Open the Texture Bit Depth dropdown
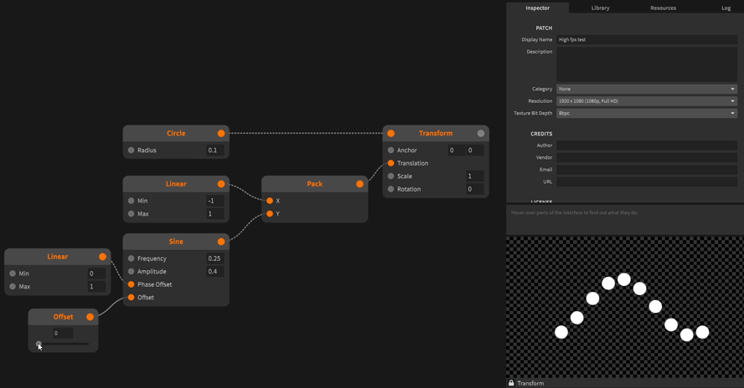This screenshot has width=744, height=388. click(646, 113)
